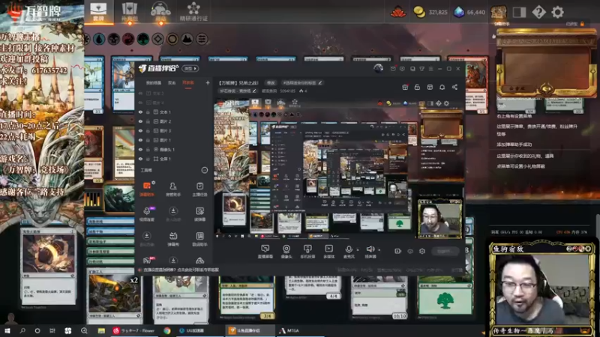Viewport: 600px width, 337px height.
Task: Add a multimedia source
Action: pyautogui.click(x=328, y=252)
